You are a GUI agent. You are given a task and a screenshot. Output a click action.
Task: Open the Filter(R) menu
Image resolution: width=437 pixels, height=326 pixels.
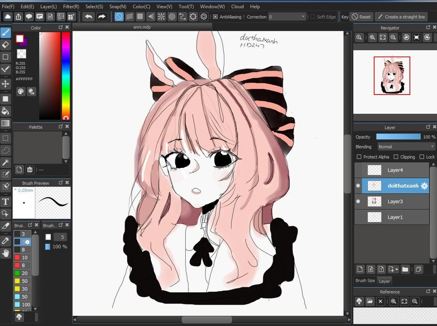click(71, 6)
